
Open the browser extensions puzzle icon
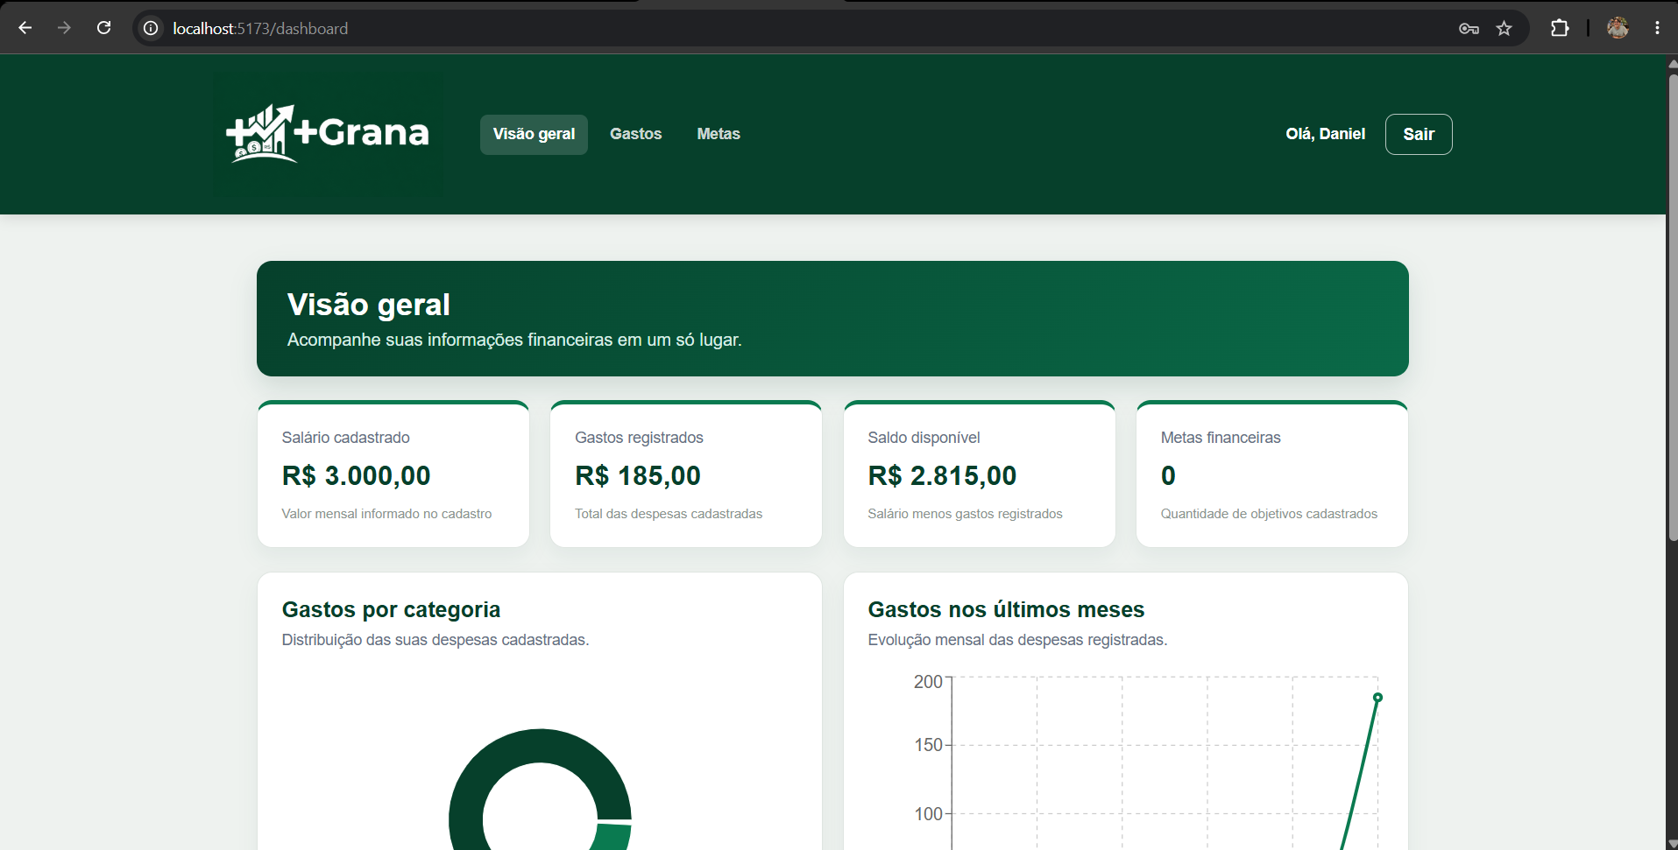point(1560,28)
